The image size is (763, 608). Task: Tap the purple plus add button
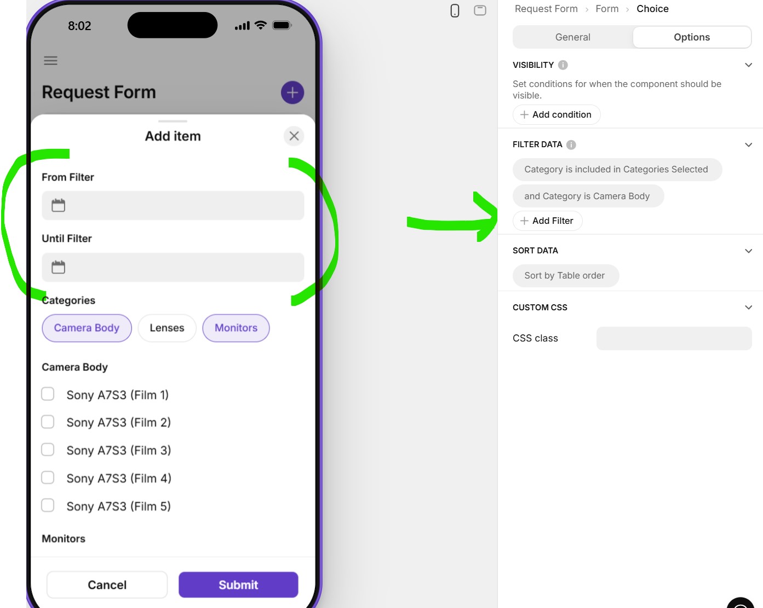tap(292, 92)
